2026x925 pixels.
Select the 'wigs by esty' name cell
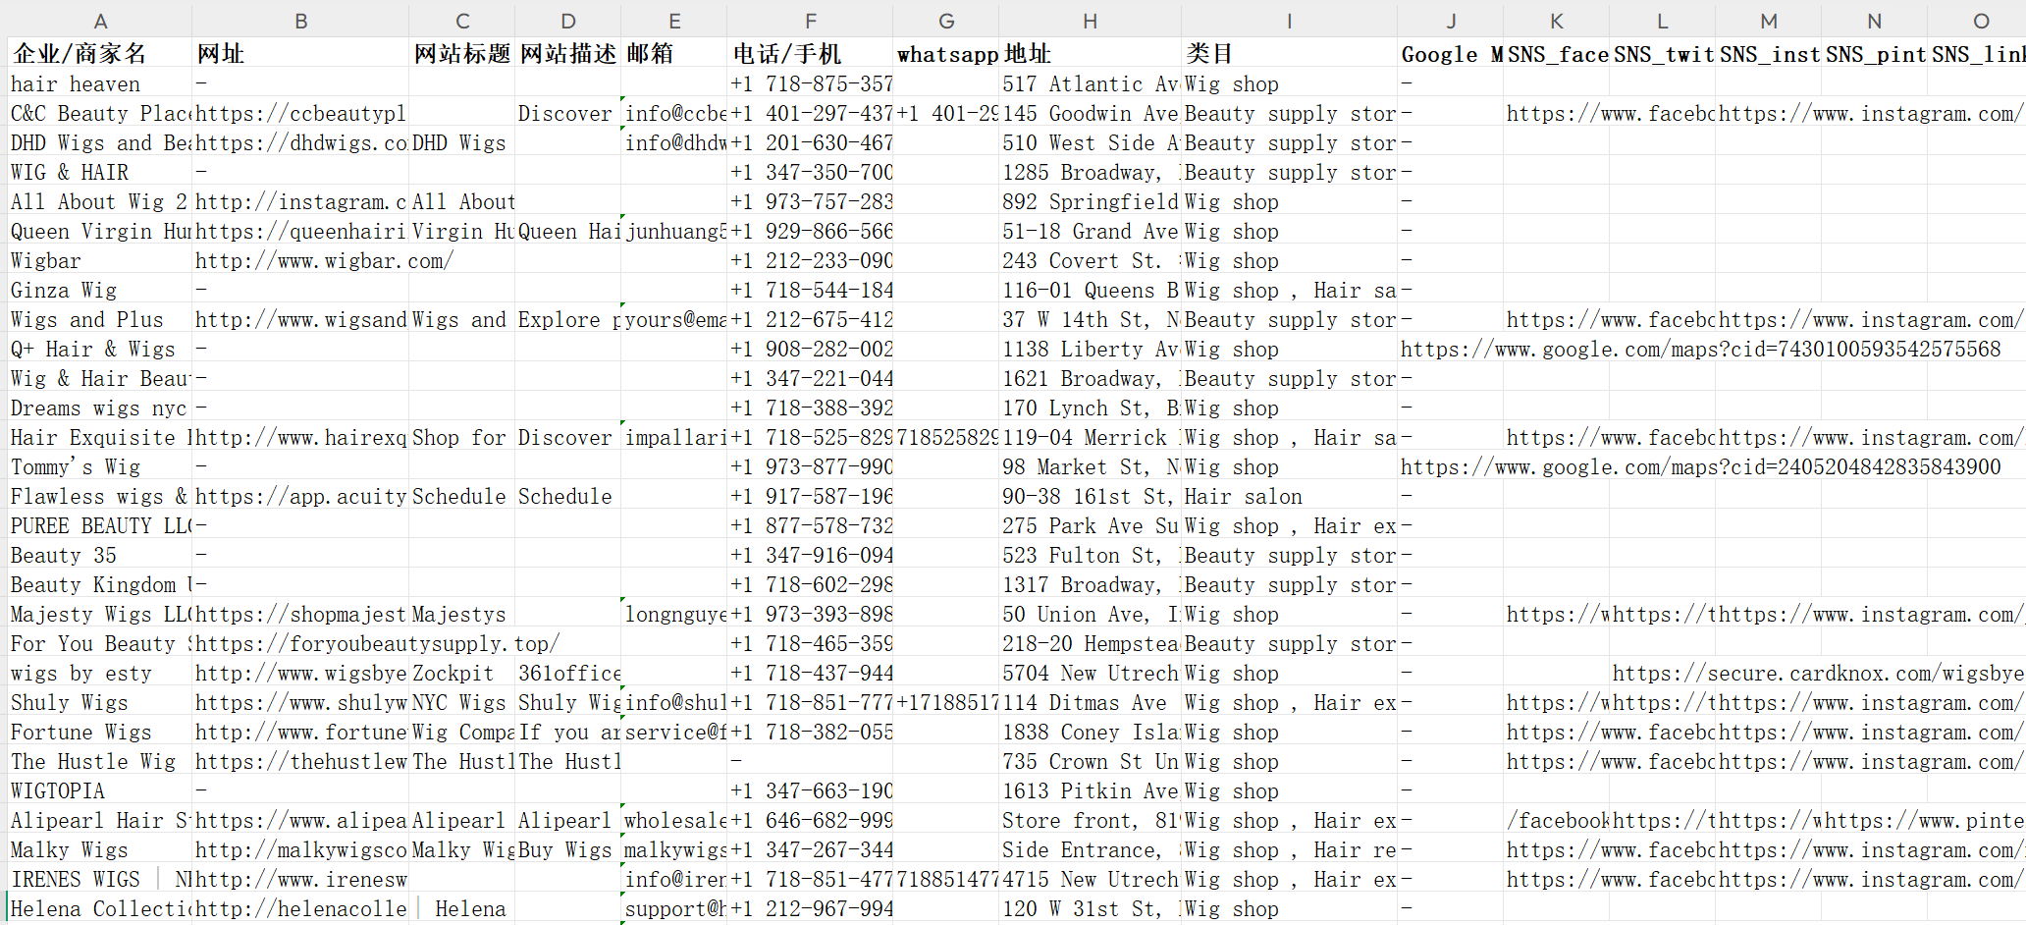pos(100,673)
